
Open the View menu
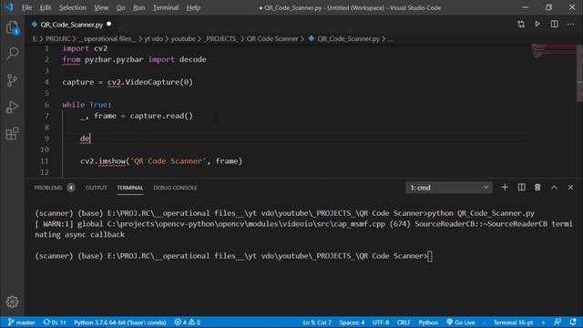(x=101, y=7)
